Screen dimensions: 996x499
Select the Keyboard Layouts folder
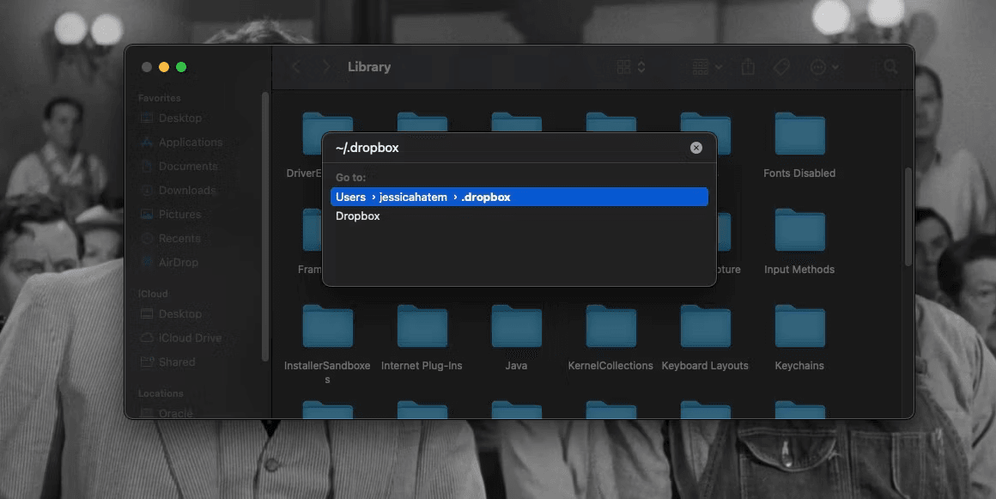tap(705, 338)
